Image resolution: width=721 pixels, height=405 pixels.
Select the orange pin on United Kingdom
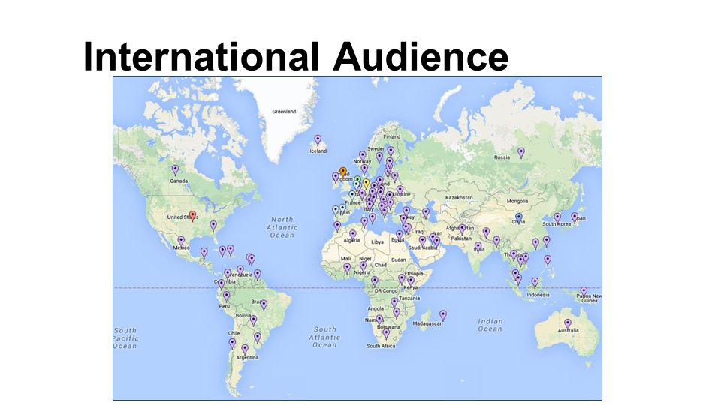(x=342, y=172)
